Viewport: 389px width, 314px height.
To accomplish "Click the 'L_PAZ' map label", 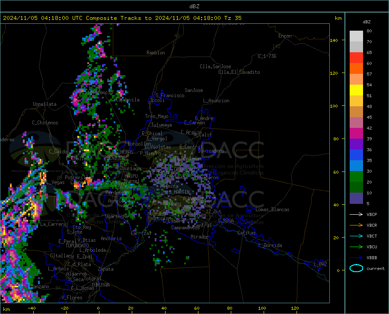I will [x=320, y=264].
